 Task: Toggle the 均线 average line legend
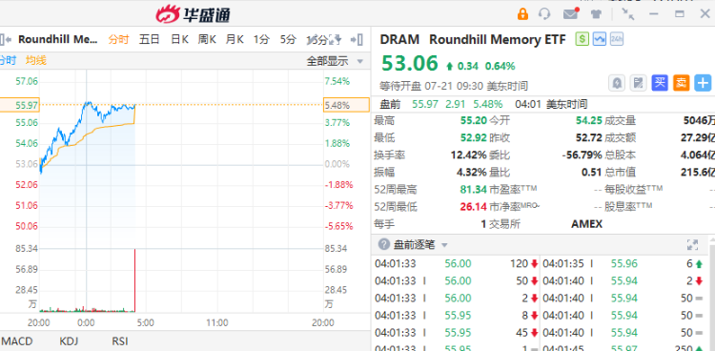tap(36, 61)
